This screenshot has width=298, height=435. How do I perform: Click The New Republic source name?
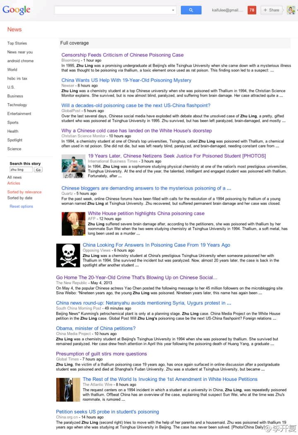[x=72, y=283]
